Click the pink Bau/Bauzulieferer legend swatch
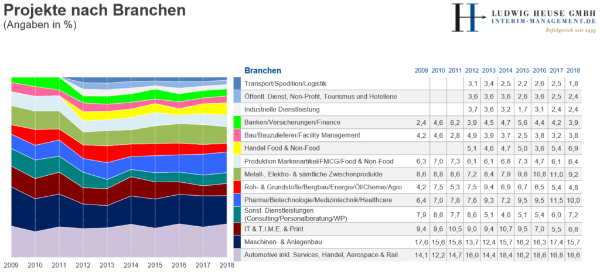 tap(237, 135)
